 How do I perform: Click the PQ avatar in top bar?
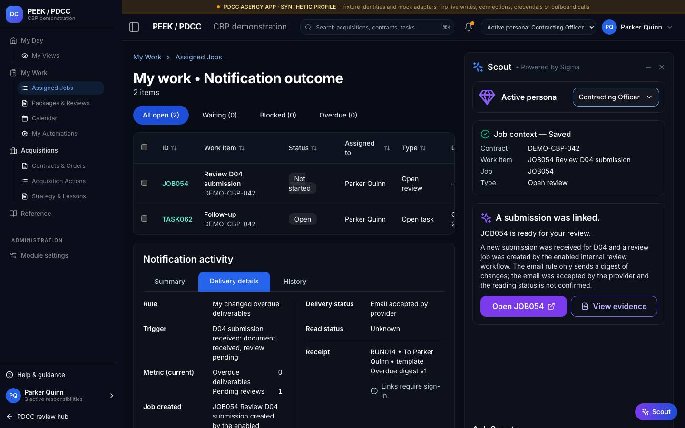pyautogui.click(x=609, y=27)
